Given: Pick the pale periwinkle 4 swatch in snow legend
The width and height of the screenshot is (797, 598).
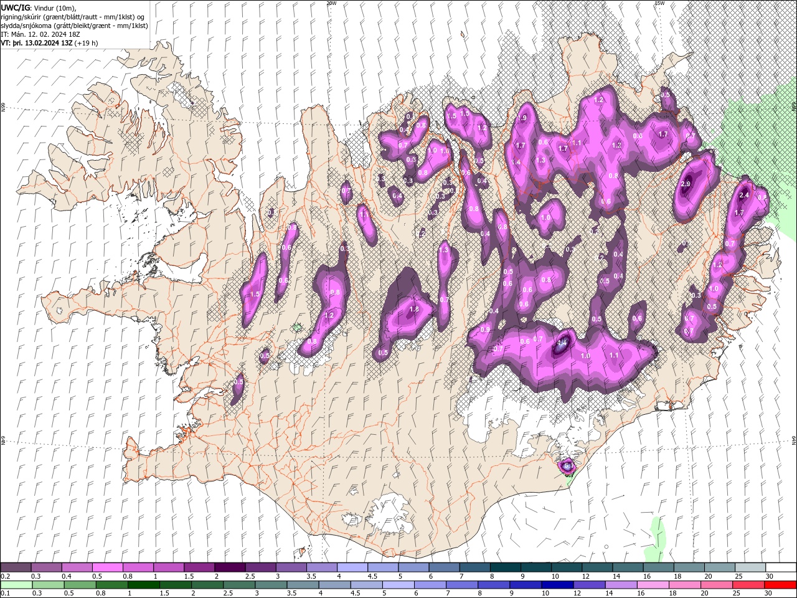Looking at the screenshot, I should point(352,567).
